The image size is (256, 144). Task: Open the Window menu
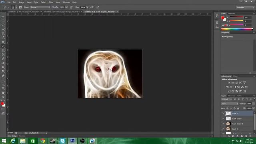click(x=66, y=2)
